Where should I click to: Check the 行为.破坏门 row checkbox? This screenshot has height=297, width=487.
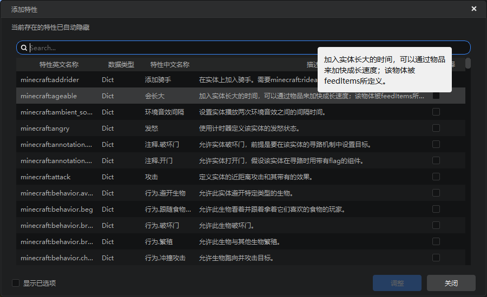436,225
